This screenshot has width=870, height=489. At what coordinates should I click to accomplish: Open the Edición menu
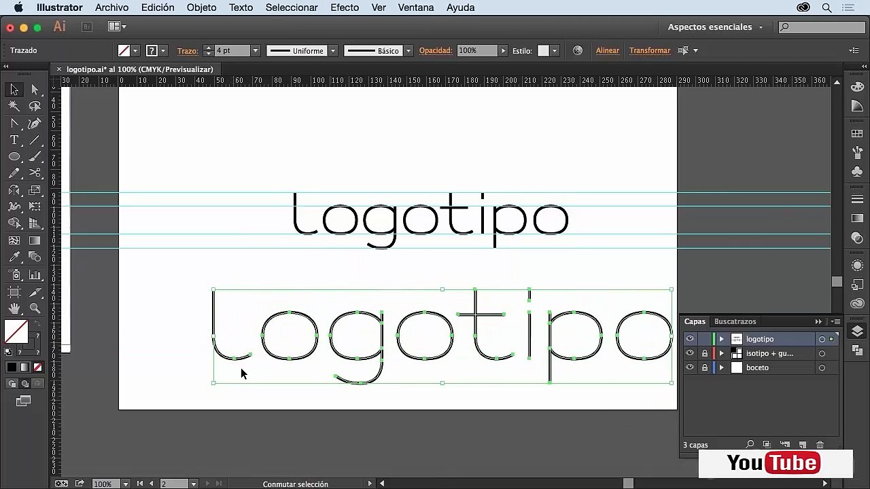point(158,7)
